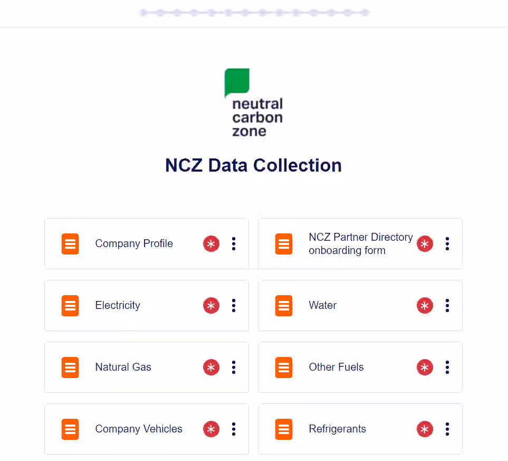The image size is (508, 461).
Task: Click the red required asterisk on Water
Action: coord(425,305)
